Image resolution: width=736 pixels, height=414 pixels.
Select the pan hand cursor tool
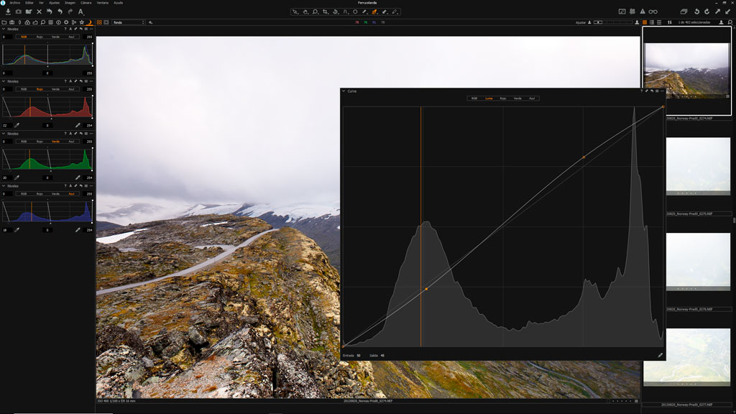[305, 11]
